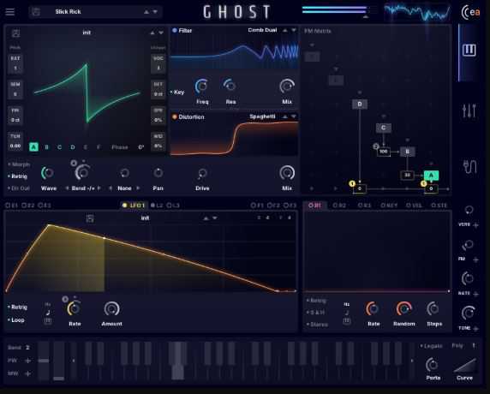Click right arrow next to Bend -/+
490x394 pixels.
coord(99,188)
